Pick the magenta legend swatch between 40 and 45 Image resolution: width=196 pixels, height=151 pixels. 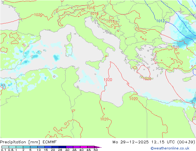(x=84, y=147)
